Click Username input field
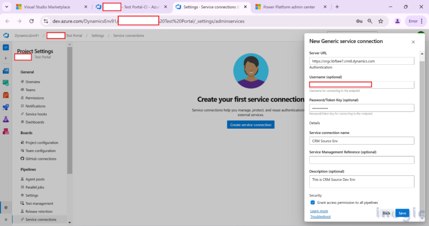 point(362,85)
